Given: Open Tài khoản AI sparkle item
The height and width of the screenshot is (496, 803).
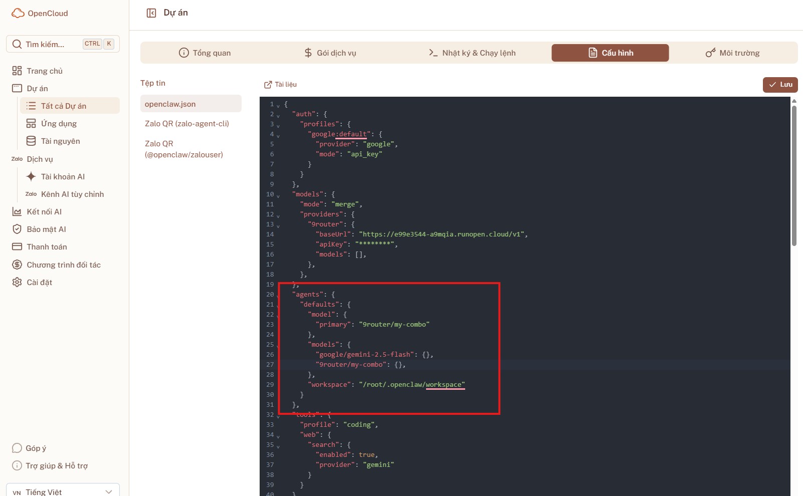Looking at the screenshot, I should 63,177.
